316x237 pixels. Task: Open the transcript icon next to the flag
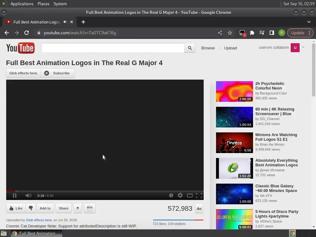pos(90,208)
